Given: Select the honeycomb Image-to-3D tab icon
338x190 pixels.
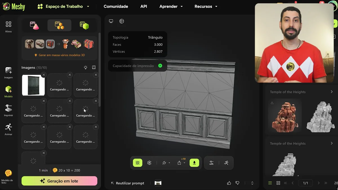Looking at the screenshot, I should [x=59, y=25].
